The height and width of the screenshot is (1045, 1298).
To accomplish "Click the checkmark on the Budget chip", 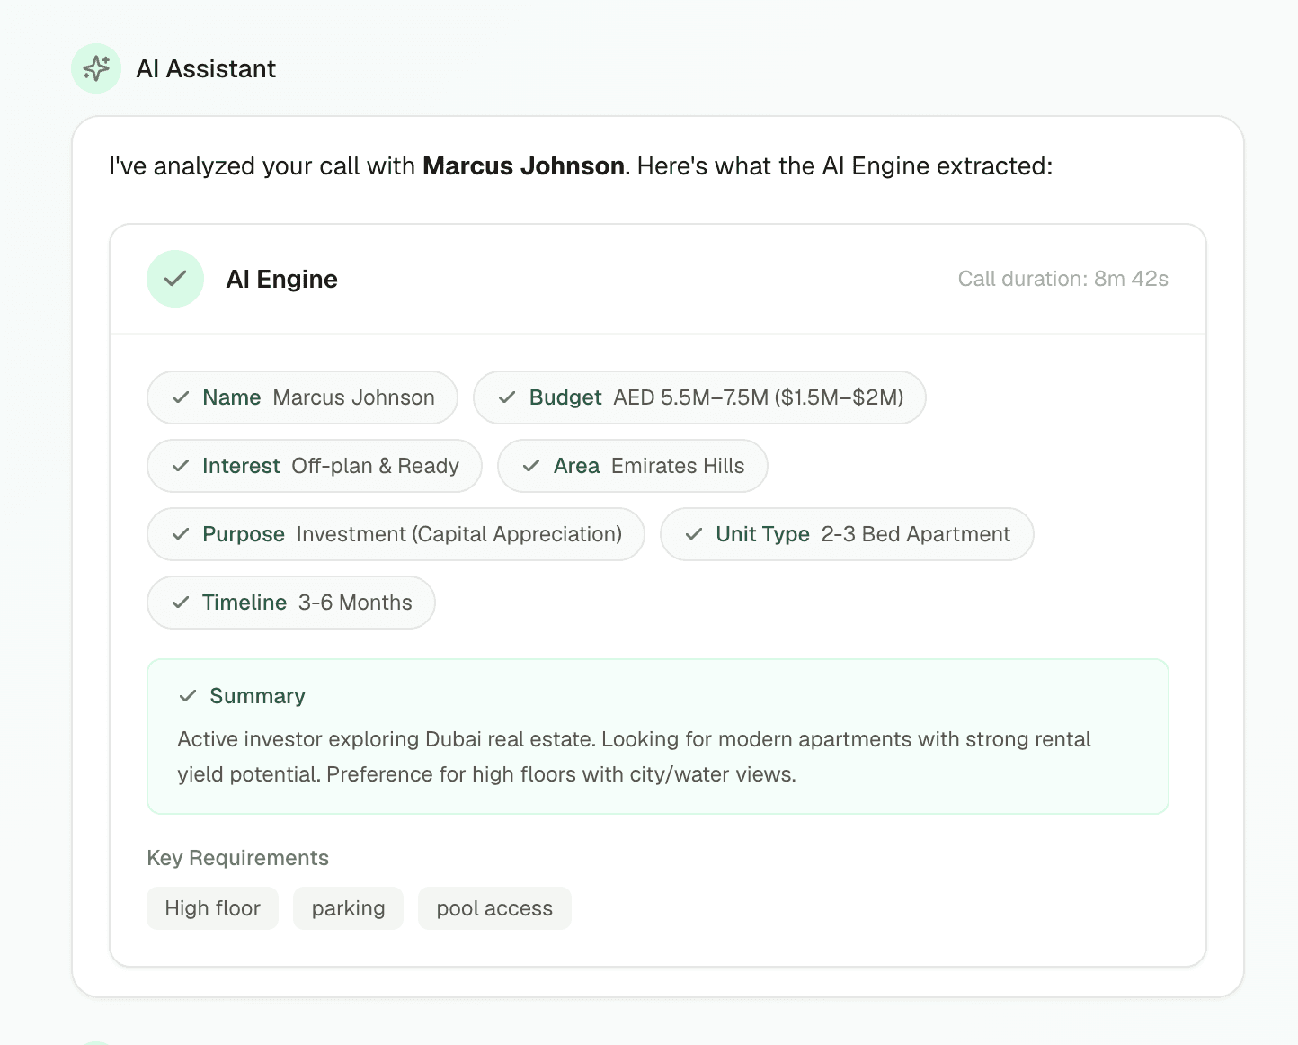I will pos(506,397).
